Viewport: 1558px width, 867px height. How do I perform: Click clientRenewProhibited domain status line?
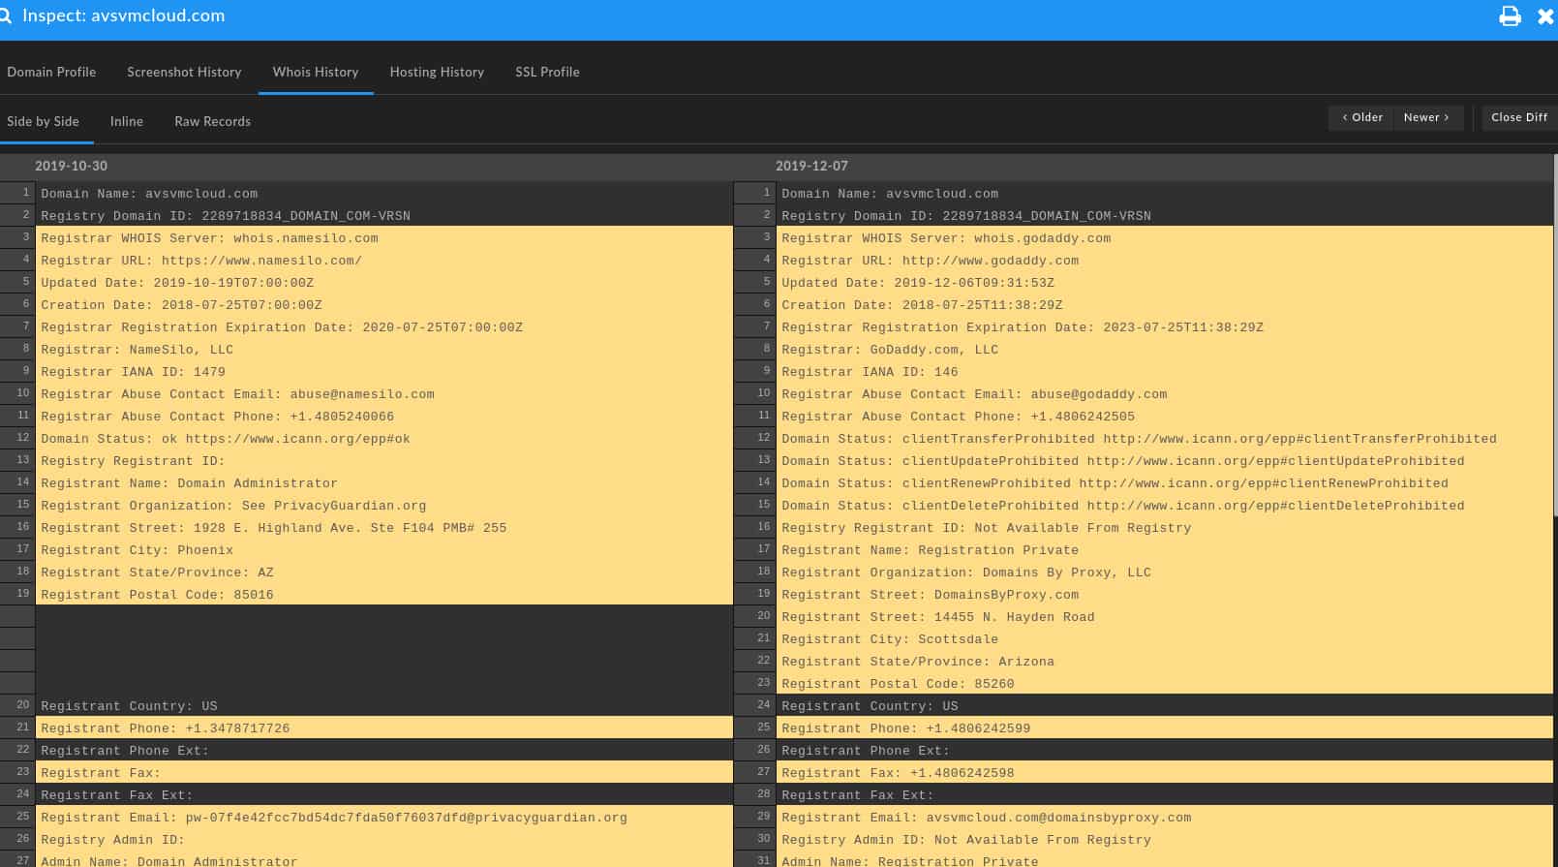point(1165,482)
